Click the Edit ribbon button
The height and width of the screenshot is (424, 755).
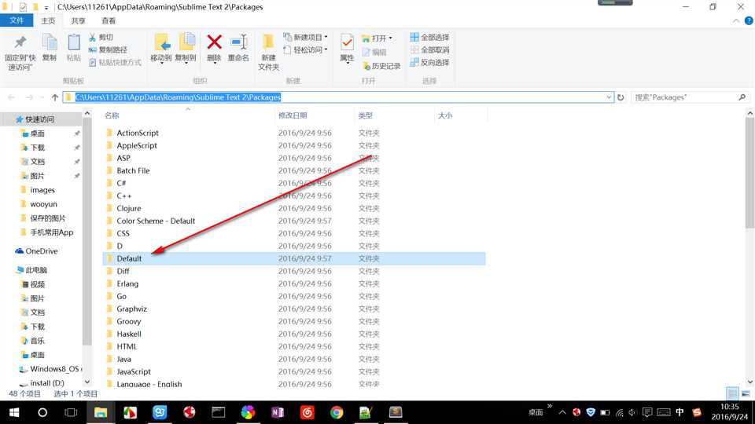pos(374,52)
